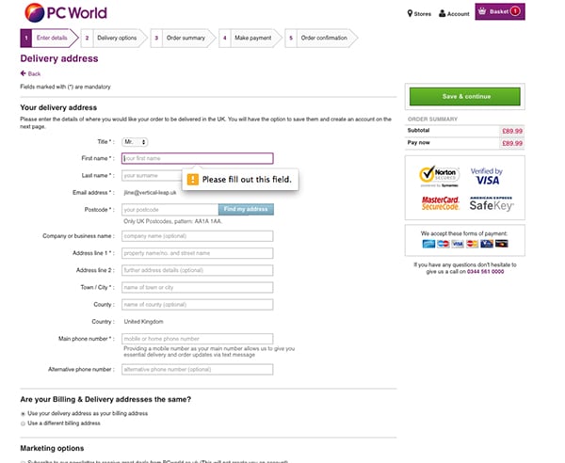This screenshot has width=565, height=463.
Task: Click the Back link
Action: tap(34, 73)
